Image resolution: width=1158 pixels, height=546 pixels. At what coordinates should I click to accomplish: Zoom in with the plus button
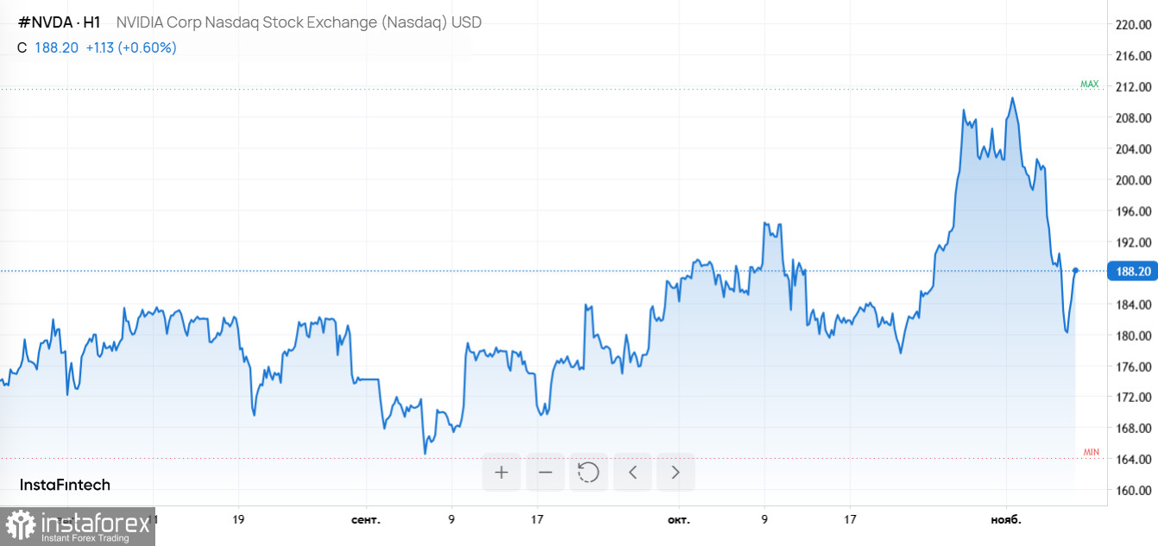501,472
